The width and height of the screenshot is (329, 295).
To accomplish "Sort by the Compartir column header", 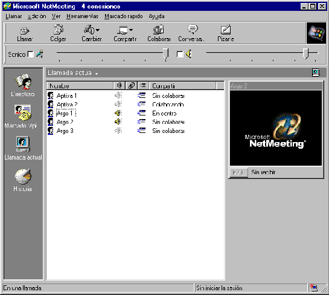I will (x=182, y=86).
